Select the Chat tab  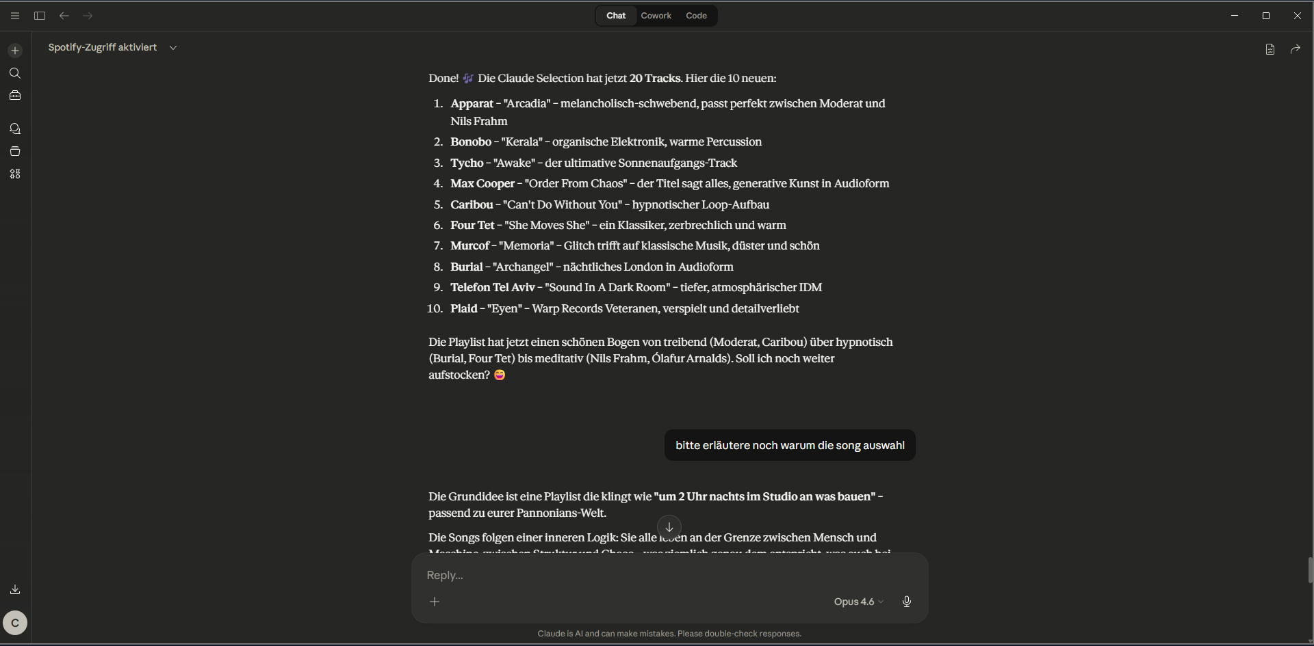616,16
